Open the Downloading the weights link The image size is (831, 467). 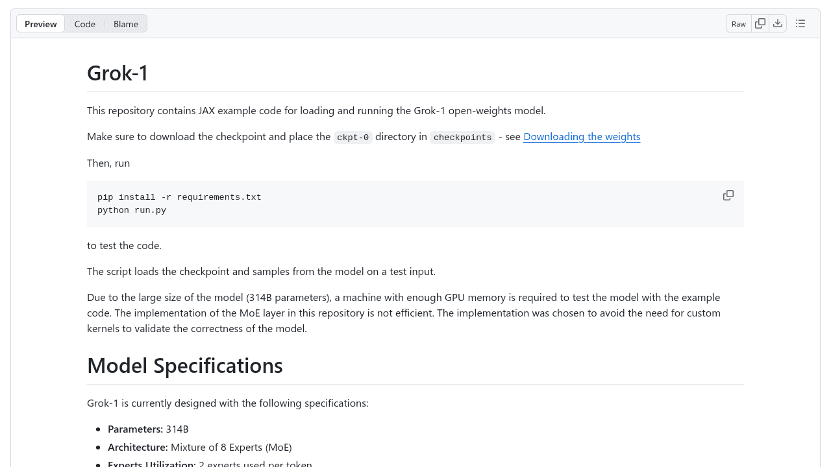581,136
